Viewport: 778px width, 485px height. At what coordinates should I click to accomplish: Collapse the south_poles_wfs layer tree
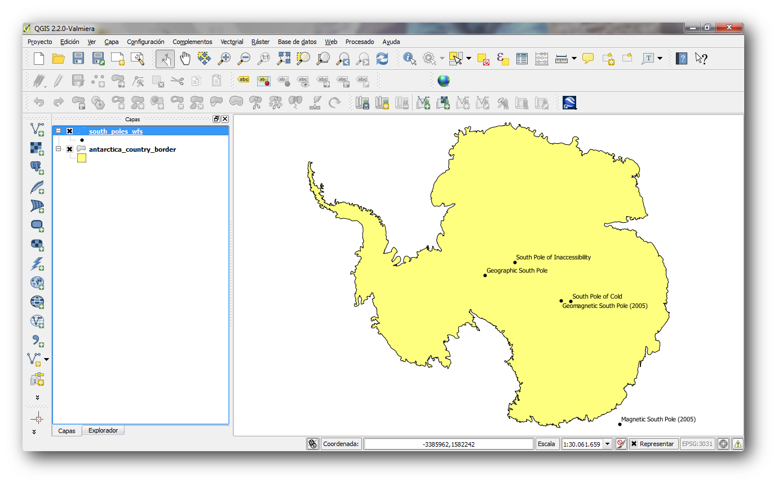[58, 131]
